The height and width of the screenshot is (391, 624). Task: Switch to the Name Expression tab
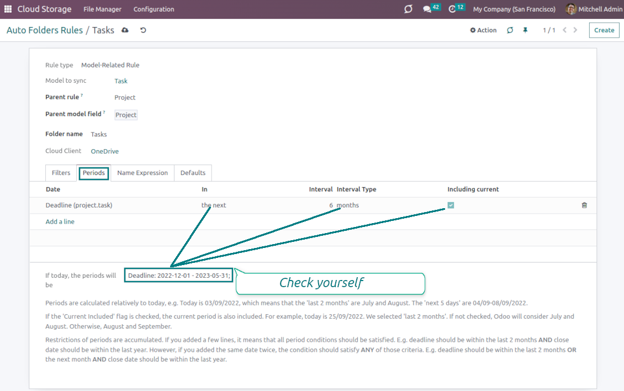(x=142, y=173)
